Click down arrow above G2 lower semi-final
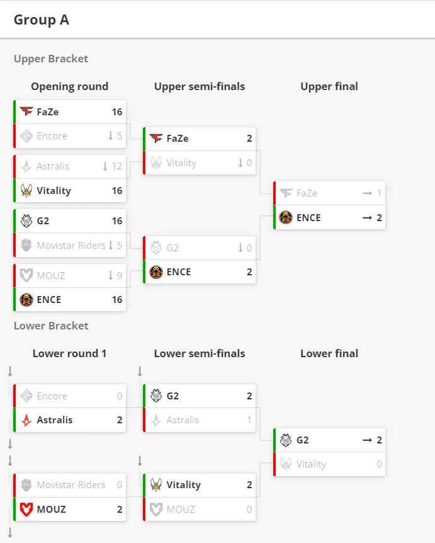This screenshot has width=435, height=543. coord(140,372)
